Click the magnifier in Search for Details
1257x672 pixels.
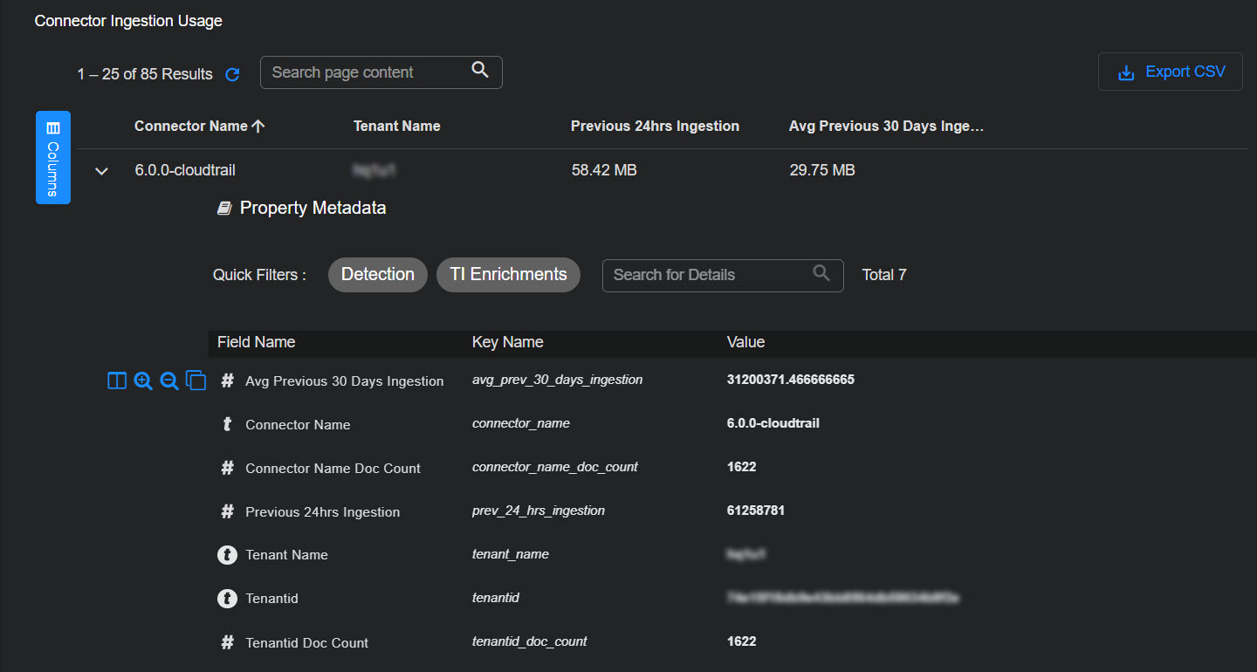[821, 274]
